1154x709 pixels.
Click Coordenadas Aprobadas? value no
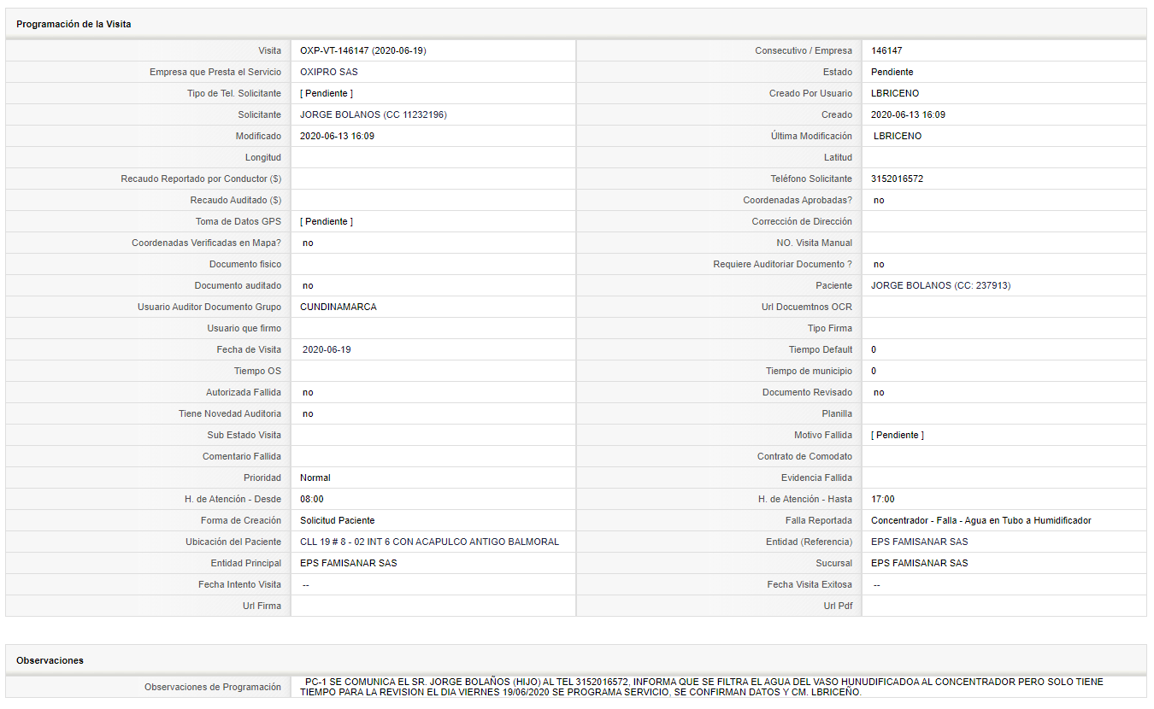click(x=879, y=201)
